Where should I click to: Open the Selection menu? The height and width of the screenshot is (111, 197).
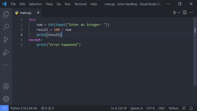(35, 4)
